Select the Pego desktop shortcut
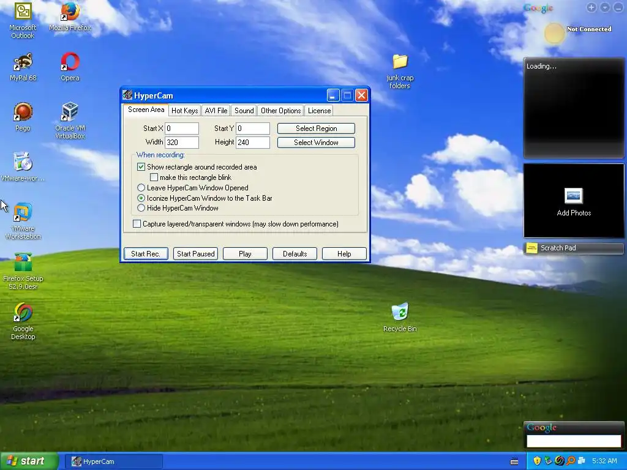627x470 pixels. pyautogui.click(x=23, y=117)
